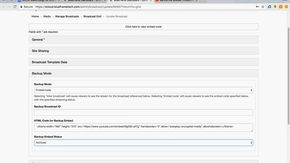Screen dimensions: 290x163
Task: Expand the General section
Action: click(143, 39)
